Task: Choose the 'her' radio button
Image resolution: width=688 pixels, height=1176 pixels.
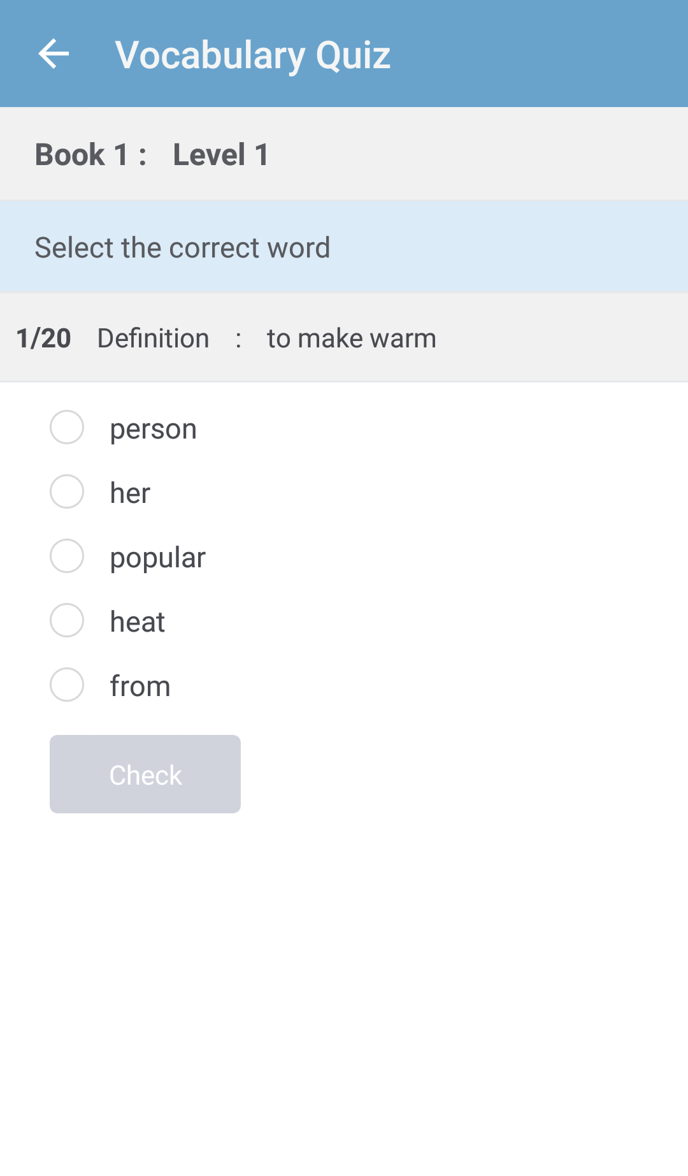Action: [67, 491]
